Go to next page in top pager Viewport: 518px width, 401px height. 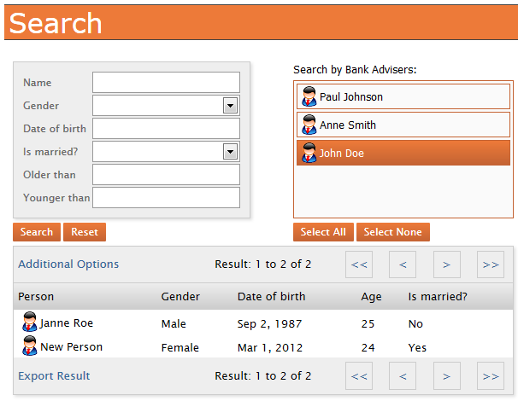tap(446, 264)
